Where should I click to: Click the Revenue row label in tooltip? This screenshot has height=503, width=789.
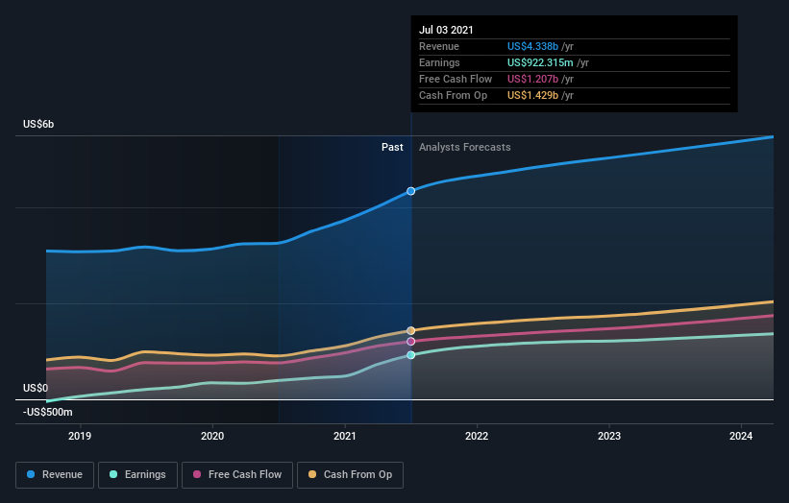pyautogui.click(x=439, y=46)
